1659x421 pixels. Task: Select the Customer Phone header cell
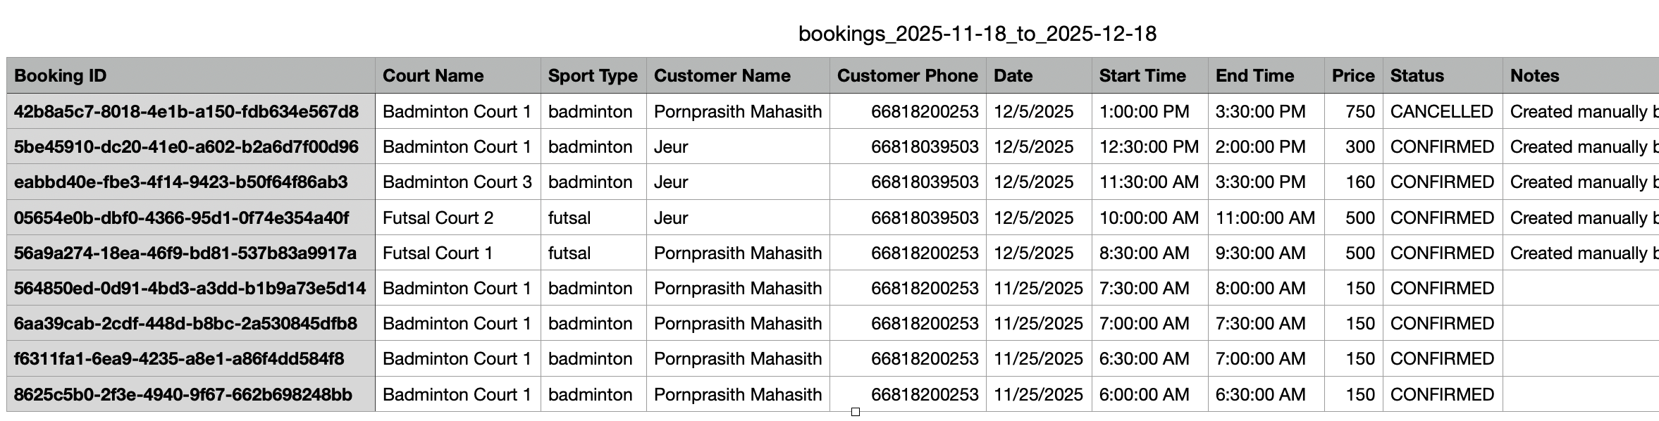coord(907,76)
